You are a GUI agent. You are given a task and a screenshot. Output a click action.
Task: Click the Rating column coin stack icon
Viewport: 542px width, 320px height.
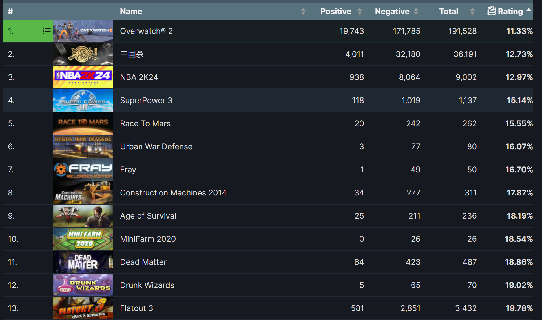(x=492, y=11)
